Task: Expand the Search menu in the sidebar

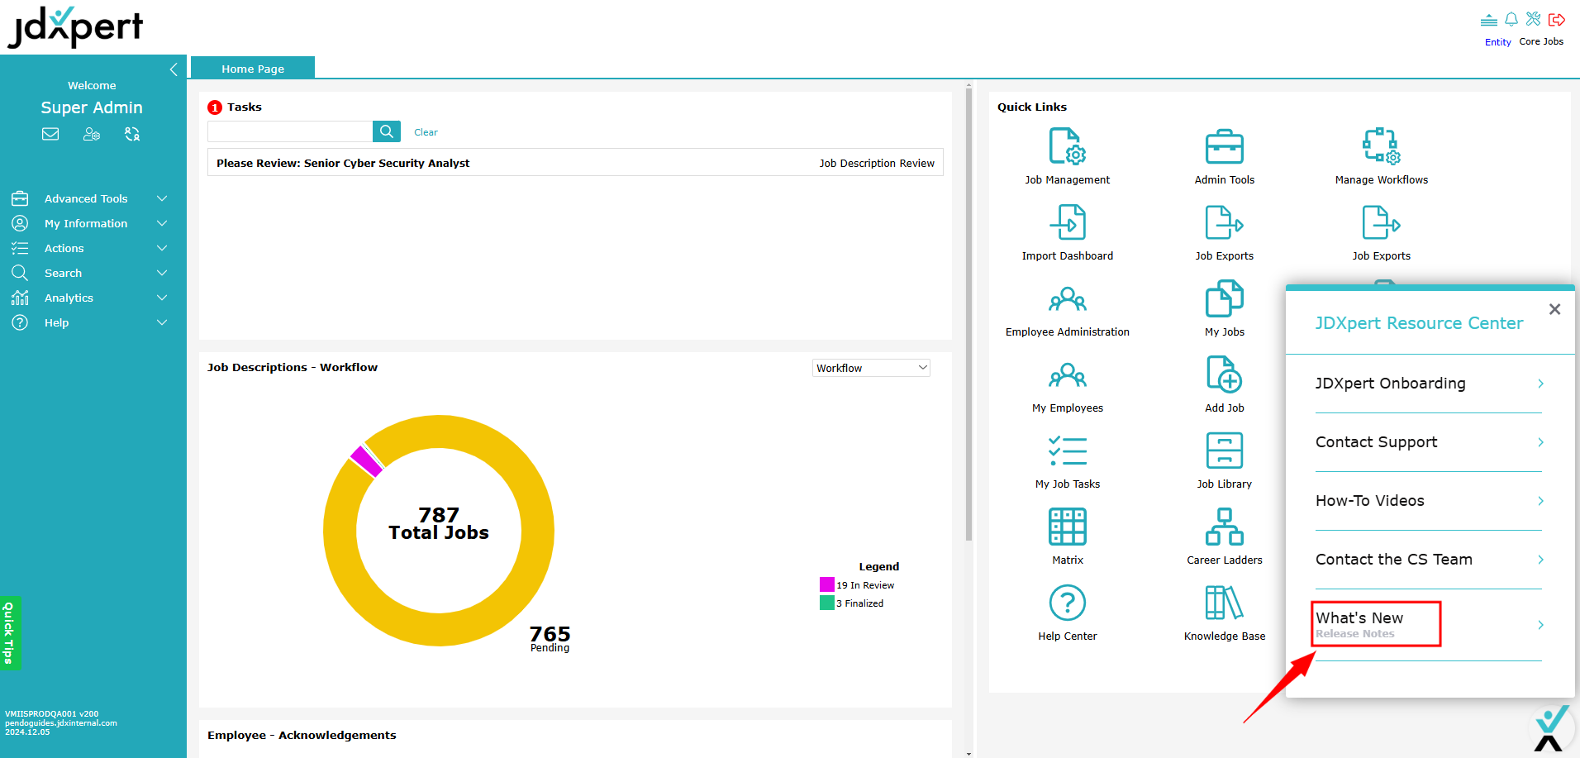Action: (89, 273)
